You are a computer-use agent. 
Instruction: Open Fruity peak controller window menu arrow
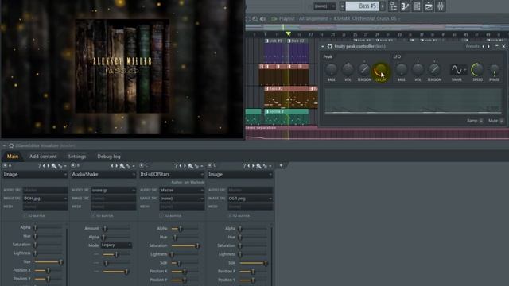(323, 46)
